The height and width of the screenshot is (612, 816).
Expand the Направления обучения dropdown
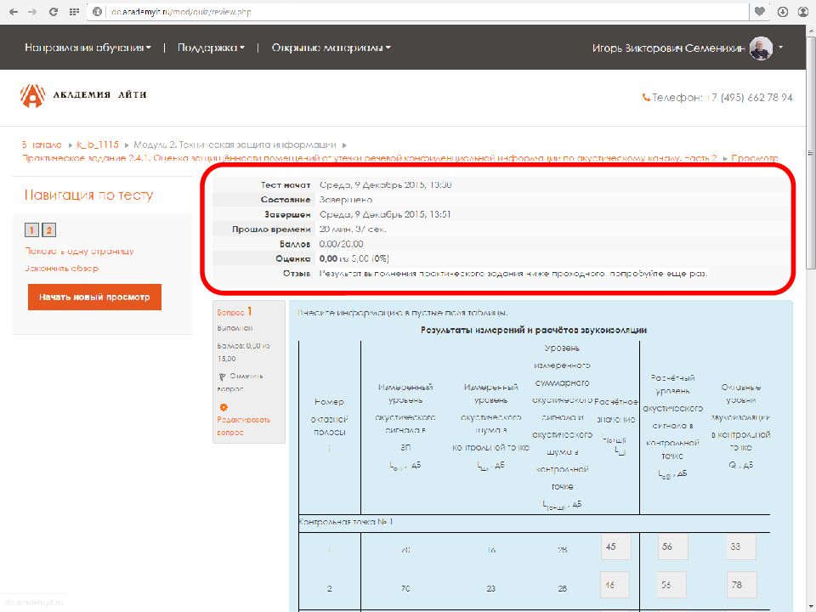(88, 48)
